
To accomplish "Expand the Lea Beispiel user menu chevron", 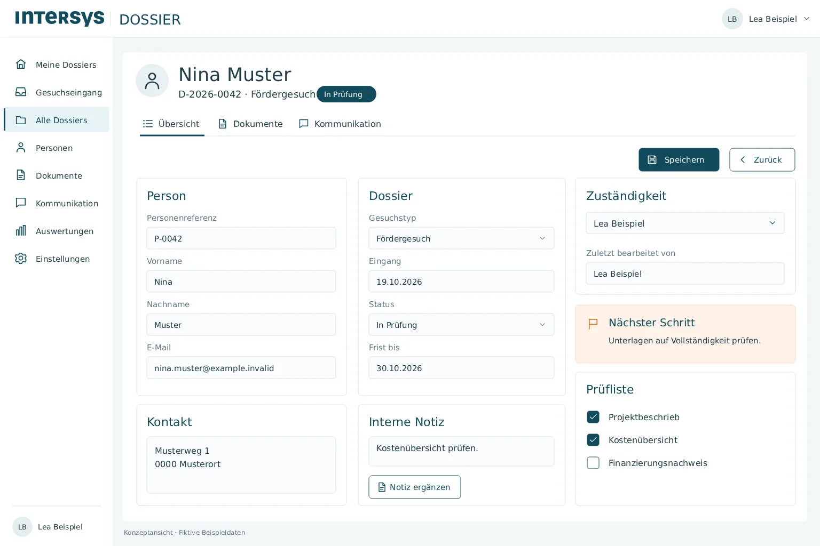I will click(x=807, y=19).
